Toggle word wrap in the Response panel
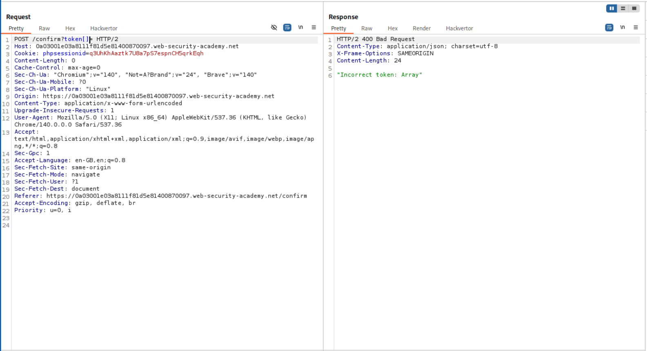647x351 pixels. pyautogui.click(x=609, y=28)
